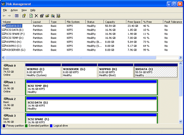Open the Help toolbar icon
Screen dimensions: 184x135
click(24, 16)
